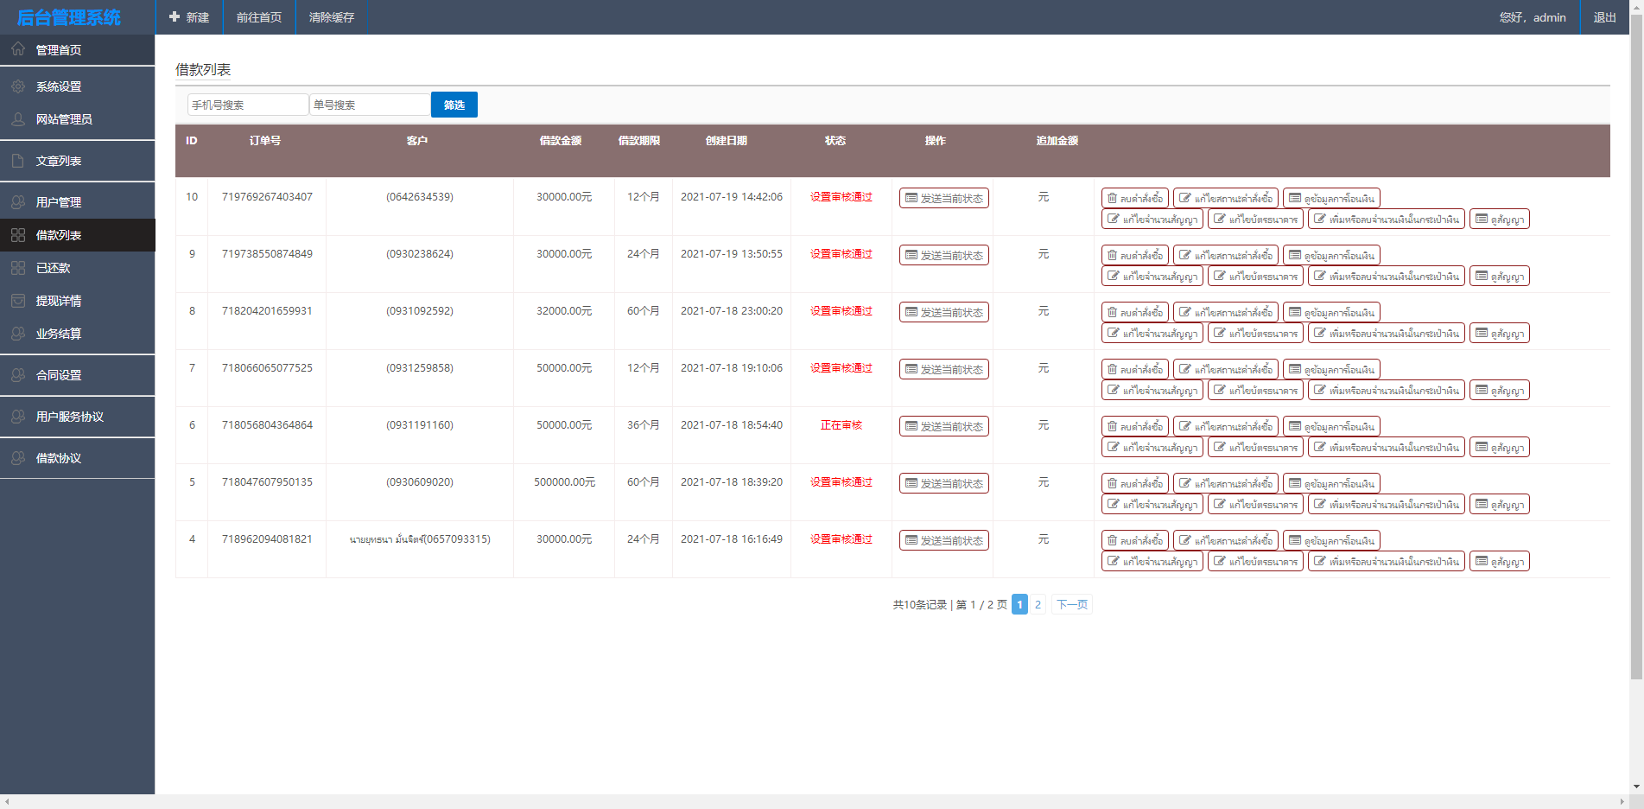Click 发送当前状态 for order ID 10
This screenshot has width=1644, height=809.
943,197
